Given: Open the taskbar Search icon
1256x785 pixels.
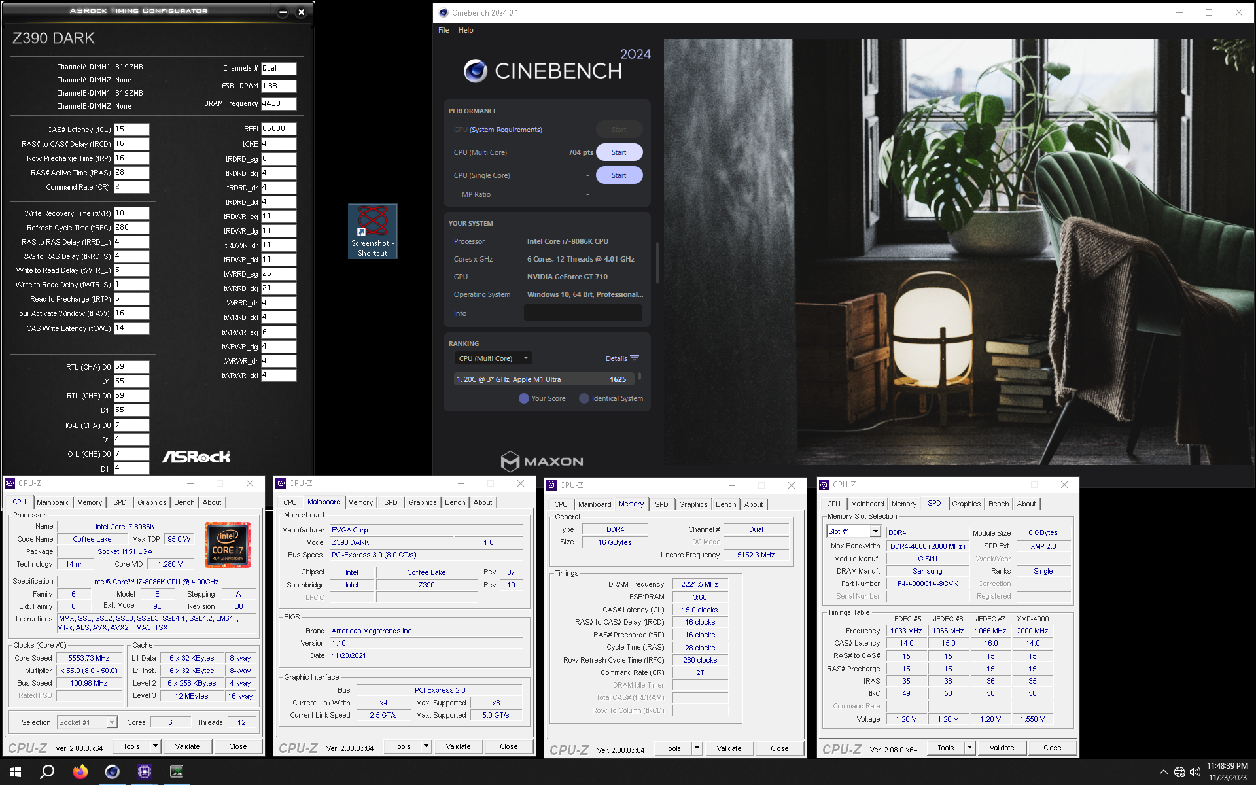Looking at the screenshot, I should click(x=47, y=772).
